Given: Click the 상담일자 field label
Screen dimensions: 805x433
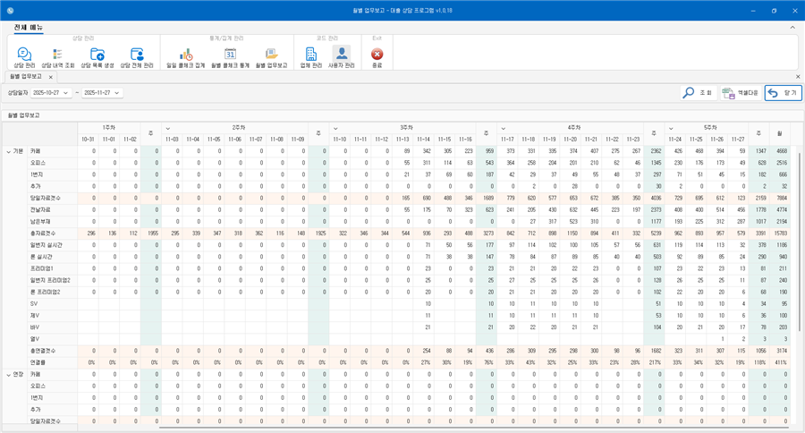Looking at the screenshot, I should [18, 93].
